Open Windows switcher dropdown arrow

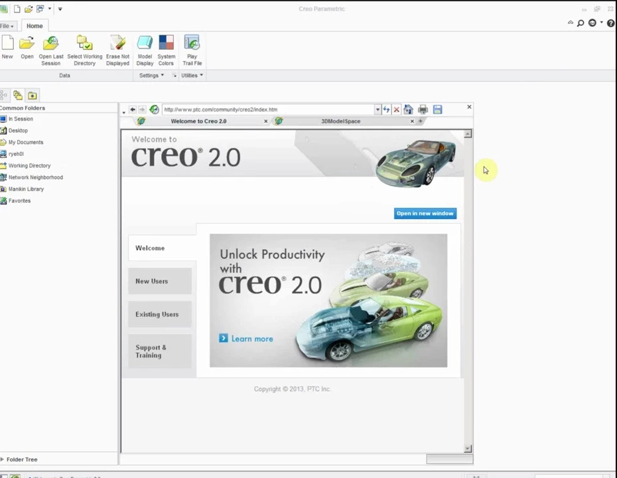pyautogui.click(x=50, y=8)
